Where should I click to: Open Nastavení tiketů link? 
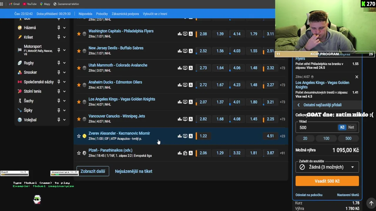pos(348,195)
